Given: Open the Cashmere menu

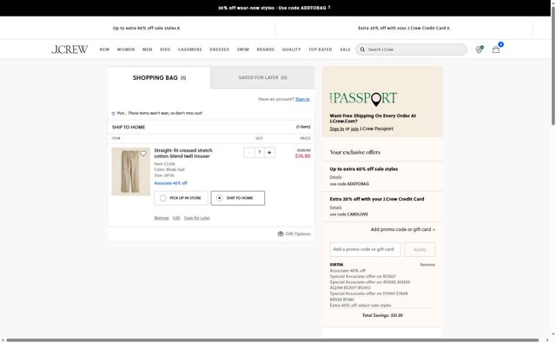Looking at the screenshot, I should (189, 49).
